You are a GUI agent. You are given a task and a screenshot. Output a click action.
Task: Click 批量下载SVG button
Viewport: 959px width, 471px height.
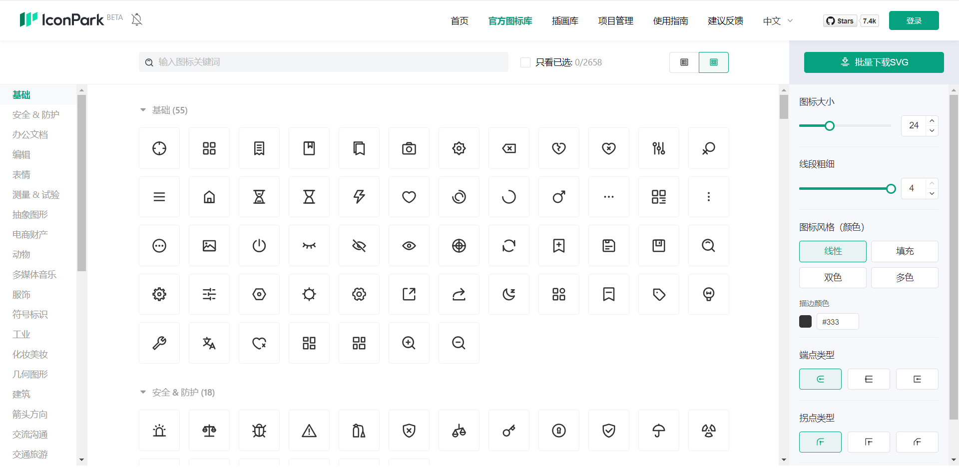(x=874, y=62)
